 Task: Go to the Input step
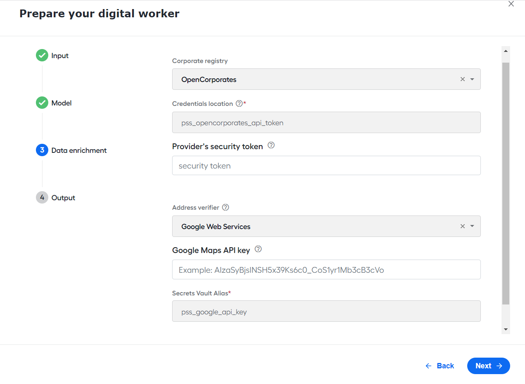[52, 56]
